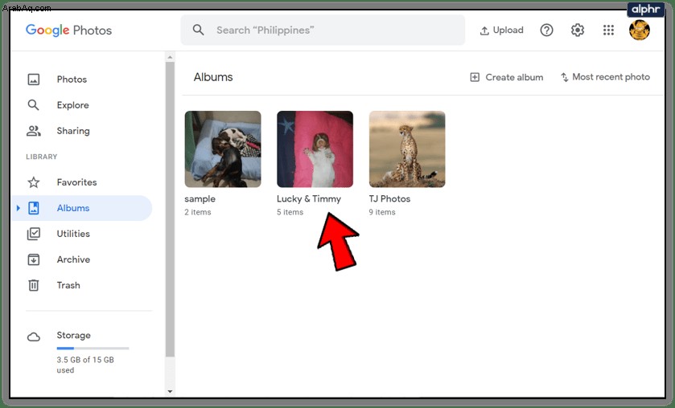Click the Sharing people icon

pyautogui.click(x=34, y=131)
